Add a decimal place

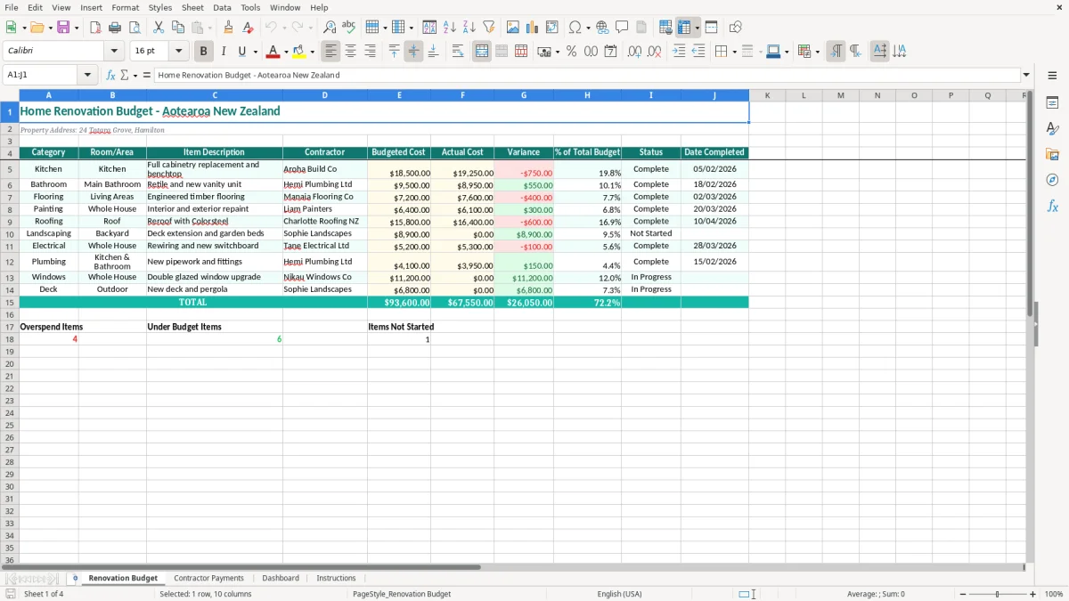[x=634, y=52]
